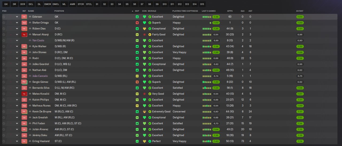Open the selection dropdown for Stefan Ortega
This screenshot has height=146, width=342.
click(x=17, y=23)
